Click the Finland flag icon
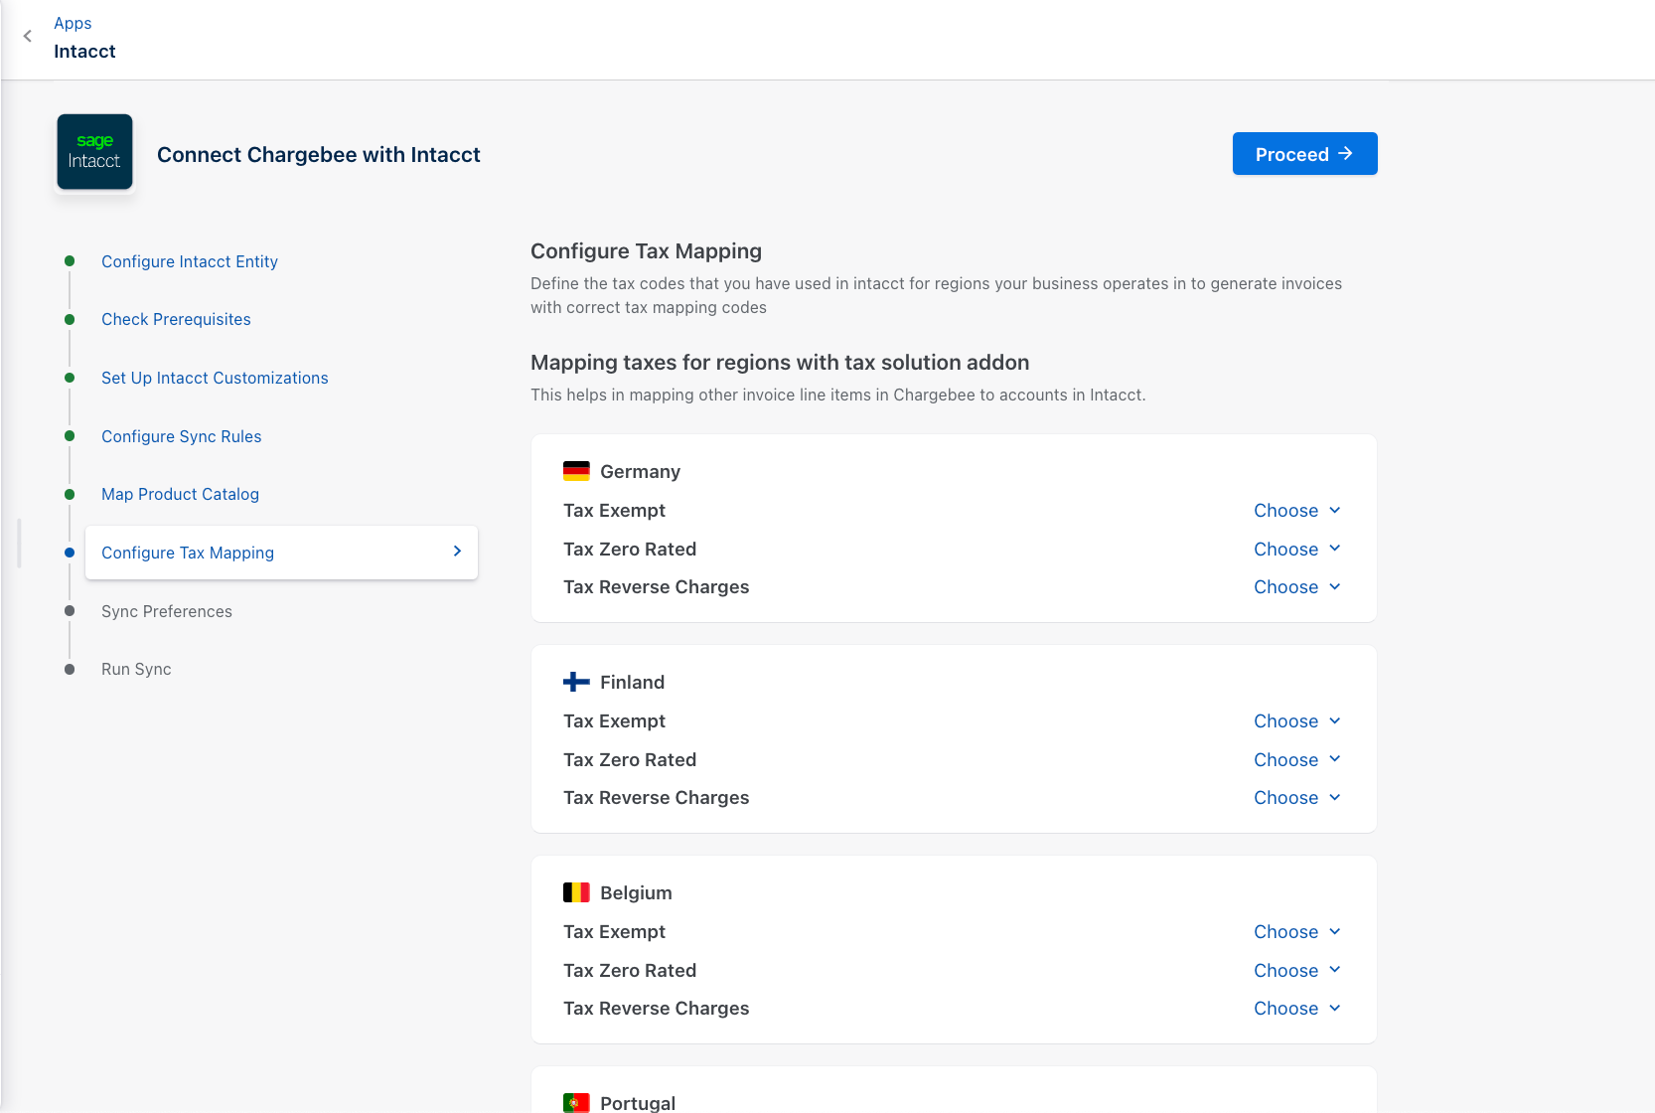The image size is (1655, 1113). pos(576,682)
